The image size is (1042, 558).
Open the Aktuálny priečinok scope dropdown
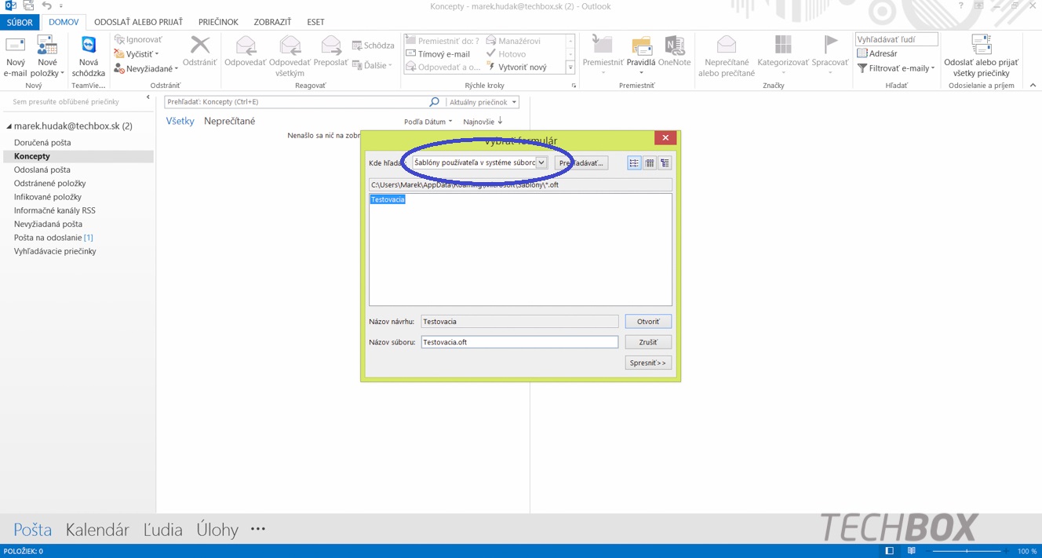click(483, 102)
